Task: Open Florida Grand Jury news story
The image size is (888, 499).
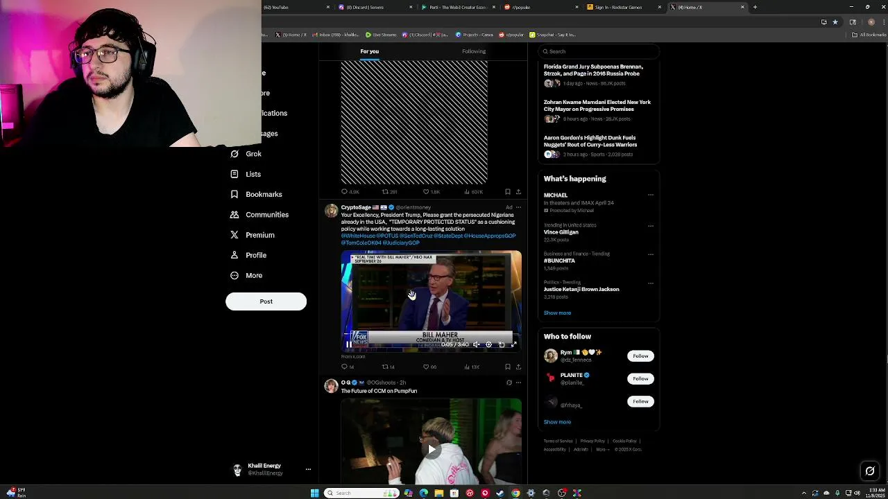Action: (593, 70)
